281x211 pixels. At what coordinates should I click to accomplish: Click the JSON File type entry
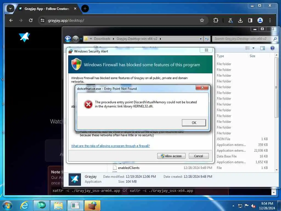coord(223,139)
